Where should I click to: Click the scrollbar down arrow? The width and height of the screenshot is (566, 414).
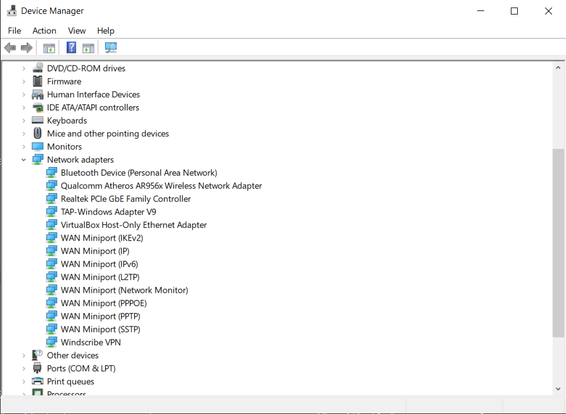(558, 388)
